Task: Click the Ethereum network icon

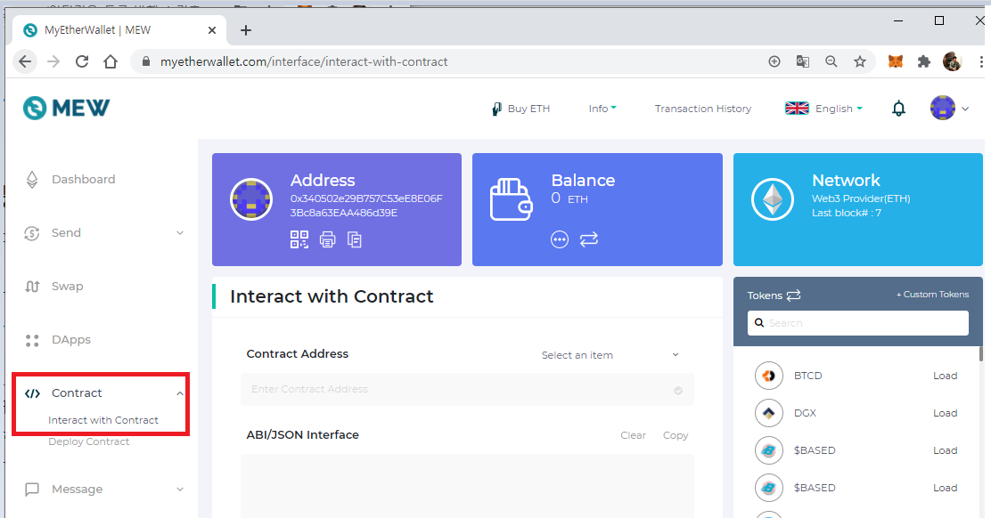Action: [773, 199]
